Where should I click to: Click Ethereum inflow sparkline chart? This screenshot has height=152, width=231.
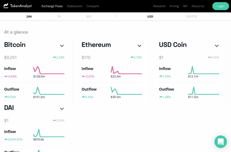(126, 70)
